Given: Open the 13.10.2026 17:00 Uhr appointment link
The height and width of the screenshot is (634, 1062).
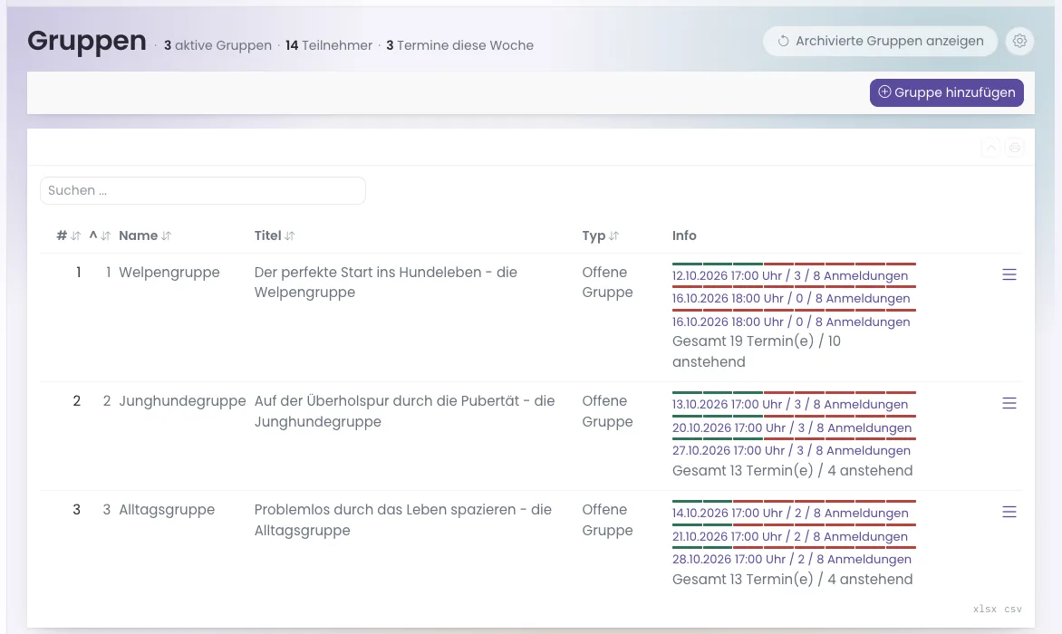Looking at the screenshot, I should [790, 405].
